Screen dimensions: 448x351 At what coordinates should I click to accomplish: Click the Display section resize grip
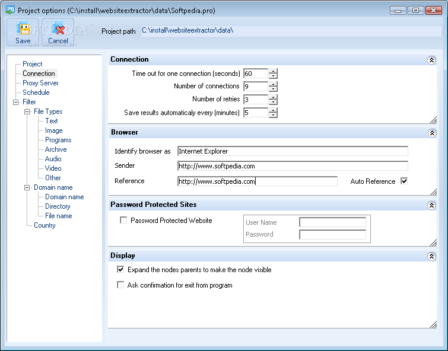pos(433,325)
